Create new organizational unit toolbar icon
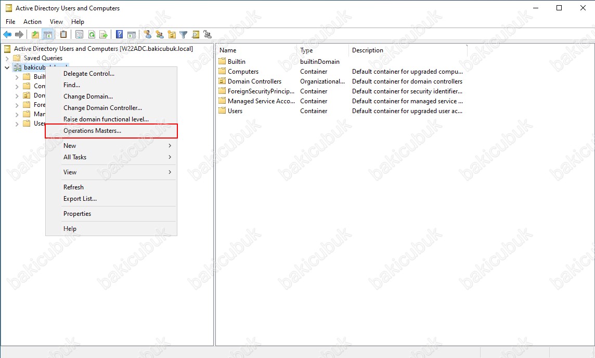The height and width of the screenshot is (358, 595). coord(172,35)
